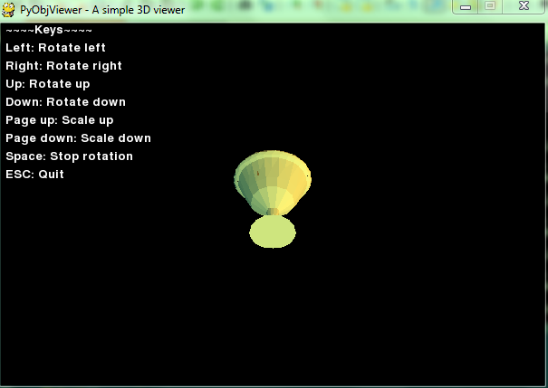548x388 pixels.
Task: Click the '~~~~Keys~~~~' heading text
Action: tap(49, 30)
